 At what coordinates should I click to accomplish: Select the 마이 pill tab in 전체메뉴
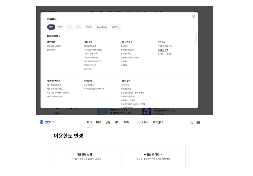(x=51, y=27)
